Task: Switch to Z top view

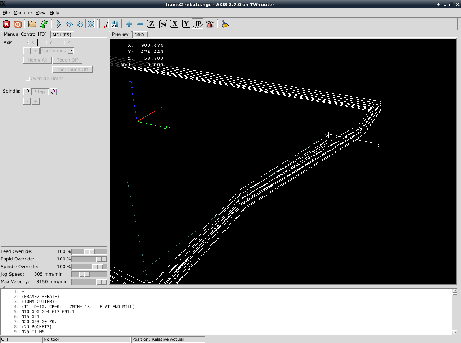Action: (152, 24)
